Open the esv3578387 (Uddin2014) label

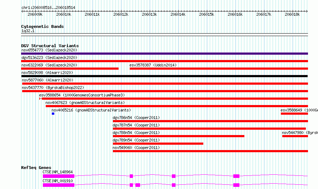[x=153, y=65]
